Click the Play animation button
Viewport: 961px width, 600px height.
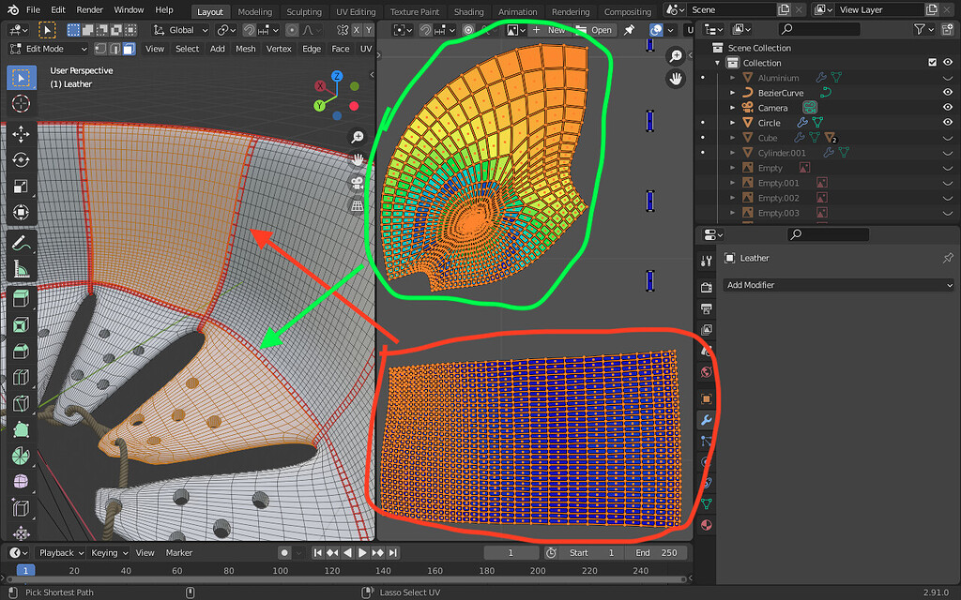click(x=363, y=553)
